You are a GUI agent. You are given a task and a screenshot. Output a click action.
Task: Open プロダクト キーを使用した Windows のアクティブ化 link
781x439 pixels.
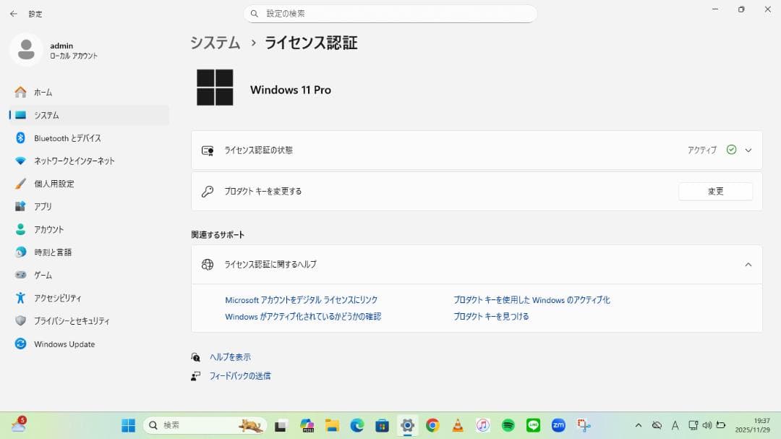532,300
